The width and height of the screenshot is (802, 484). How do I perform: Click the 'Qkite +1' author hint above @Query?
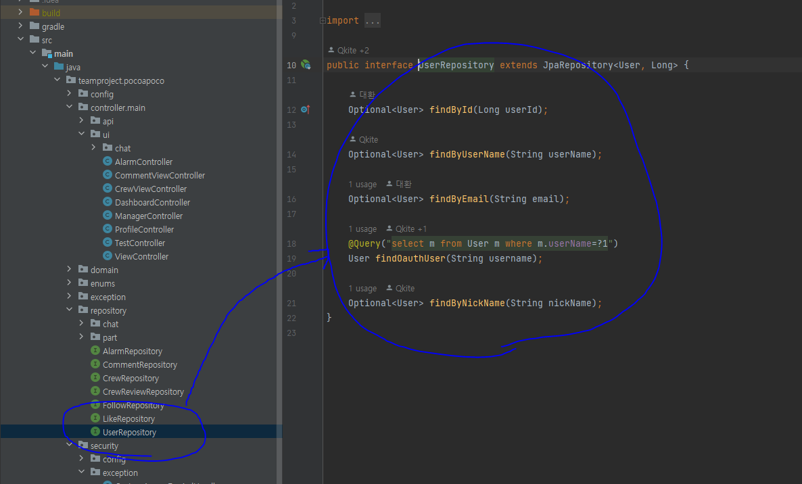406,229
